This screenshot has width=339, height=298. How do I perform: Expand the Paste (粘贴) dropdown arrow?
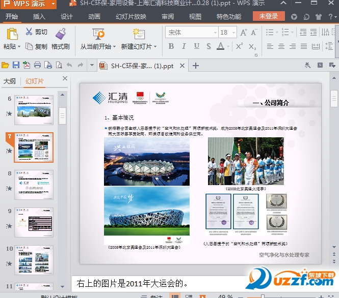tap(19, 47)
